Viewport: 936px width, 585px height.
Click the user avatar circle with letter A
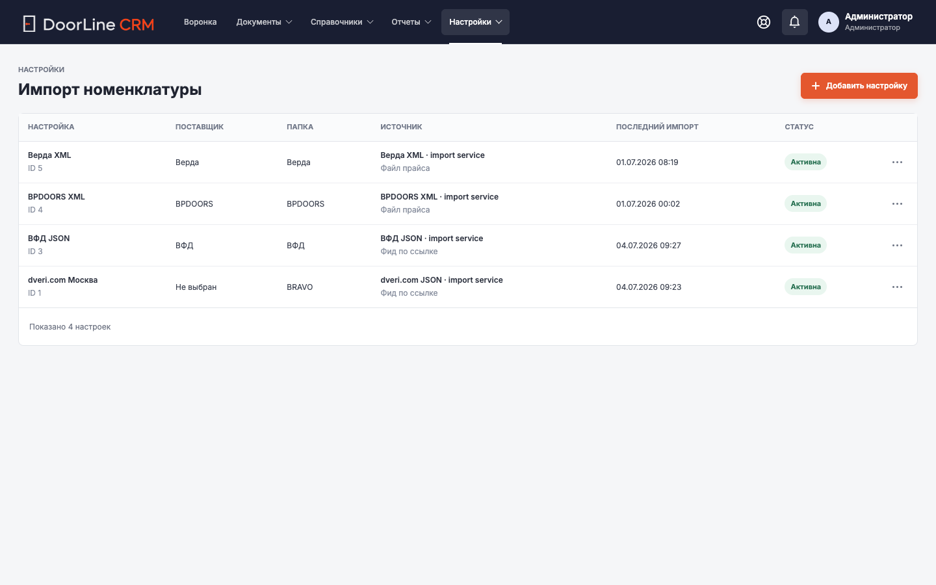point(828,22)
